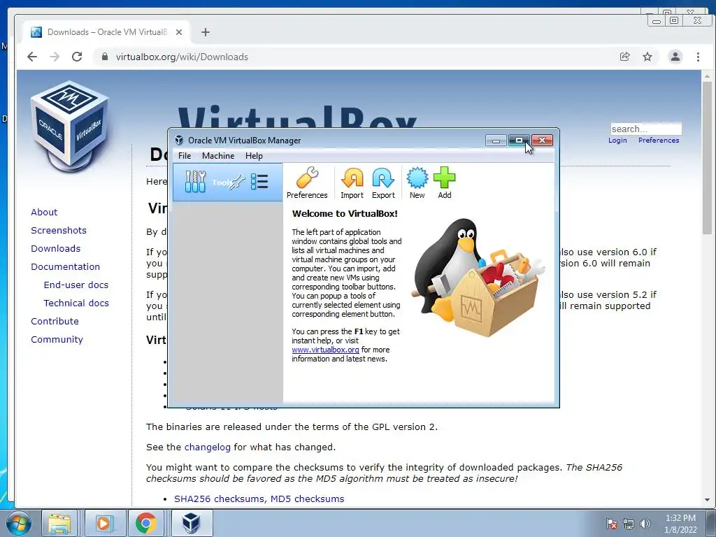This screenshot has height=537, width=716.
Task: Open the Documentation sidebar link
Action: click(x=65, y=266)
